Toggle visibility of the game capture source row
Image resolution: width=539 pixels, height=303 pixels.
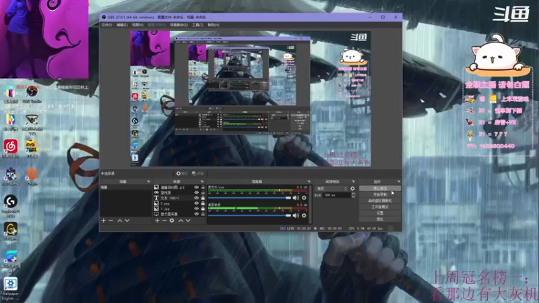point(196,193)
